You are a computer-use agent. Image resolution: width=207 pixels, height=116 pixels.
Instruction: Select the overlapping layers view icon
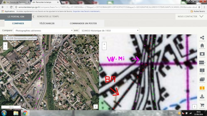202,79
